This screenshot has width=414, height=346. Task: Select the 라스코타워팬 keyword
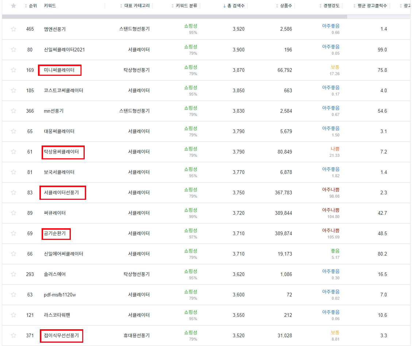[57, 315]
